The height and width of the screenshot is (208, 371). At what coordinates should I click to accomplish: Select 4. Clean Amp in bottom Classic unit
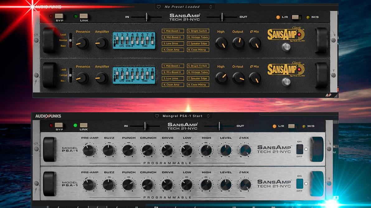pyautogui.click(x=173, y=85)
